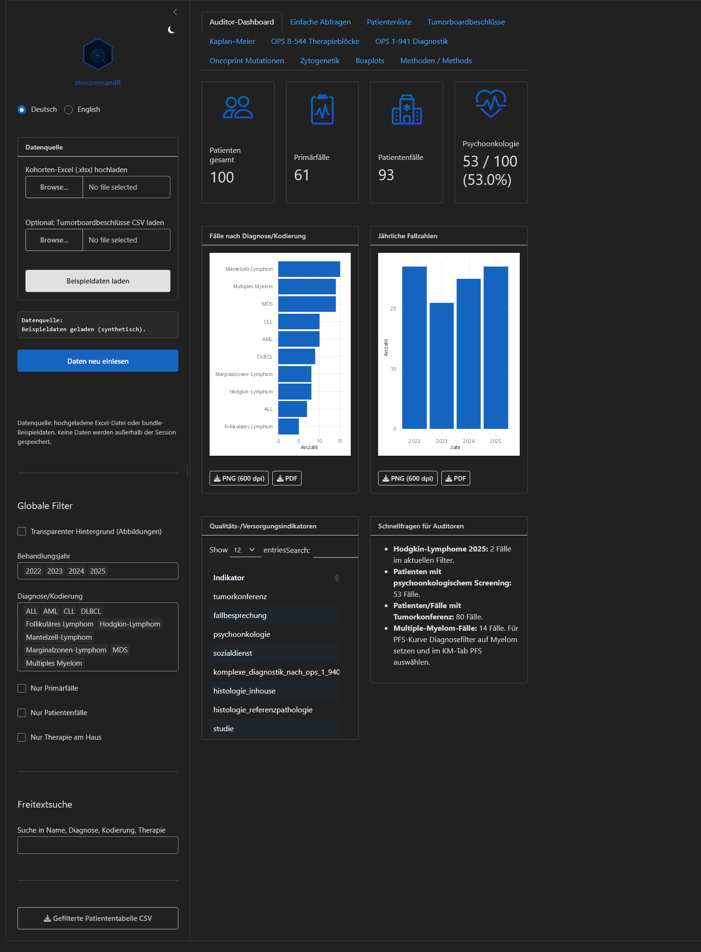Download Fälle nach Diagnose chart as PNG
Viewport: 701px width, 952px height.
coord(239,478)
